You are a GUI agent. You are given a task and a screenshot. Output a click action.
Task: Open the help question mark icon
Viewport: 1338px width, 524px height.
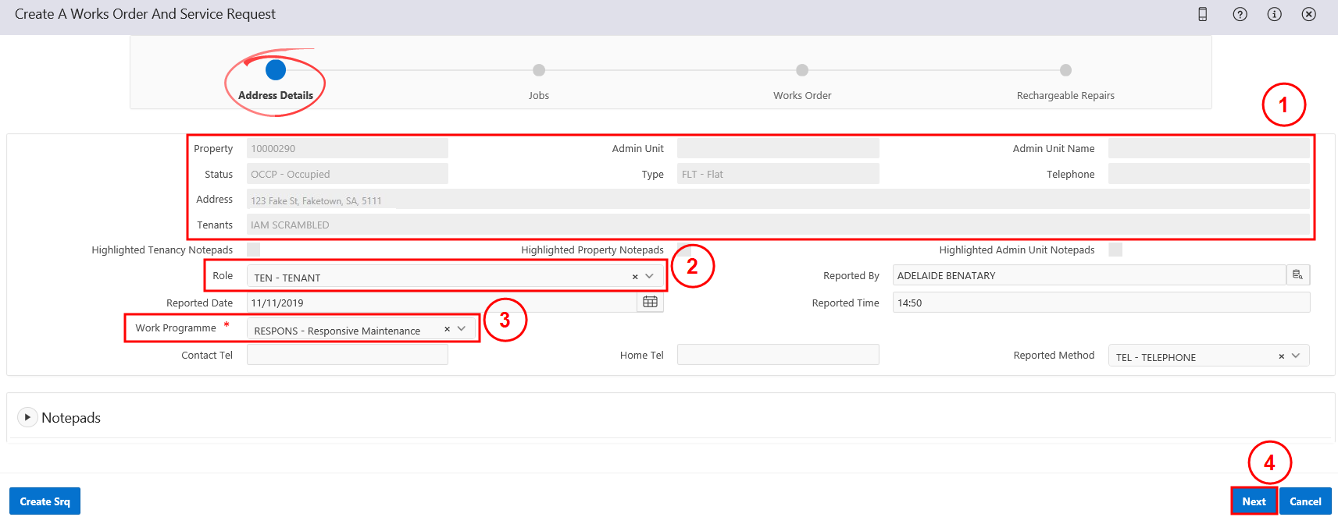point(1240,14)
